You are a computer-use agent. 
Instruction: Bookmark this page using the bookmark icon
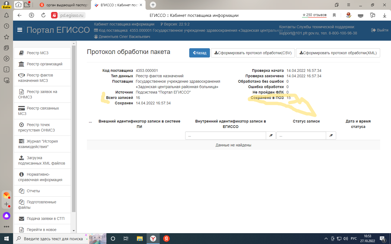pyautogui.click(x=334, y=15)
